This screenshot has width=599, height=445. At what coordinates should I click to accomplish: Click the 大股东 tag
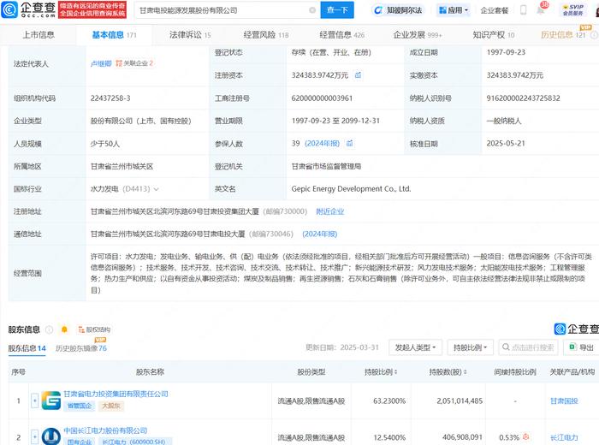(111, 406)
